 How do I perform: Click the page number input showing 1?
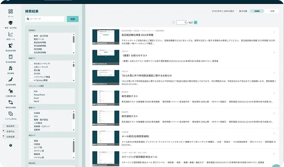pyautogui.click(x=181, y=23)
